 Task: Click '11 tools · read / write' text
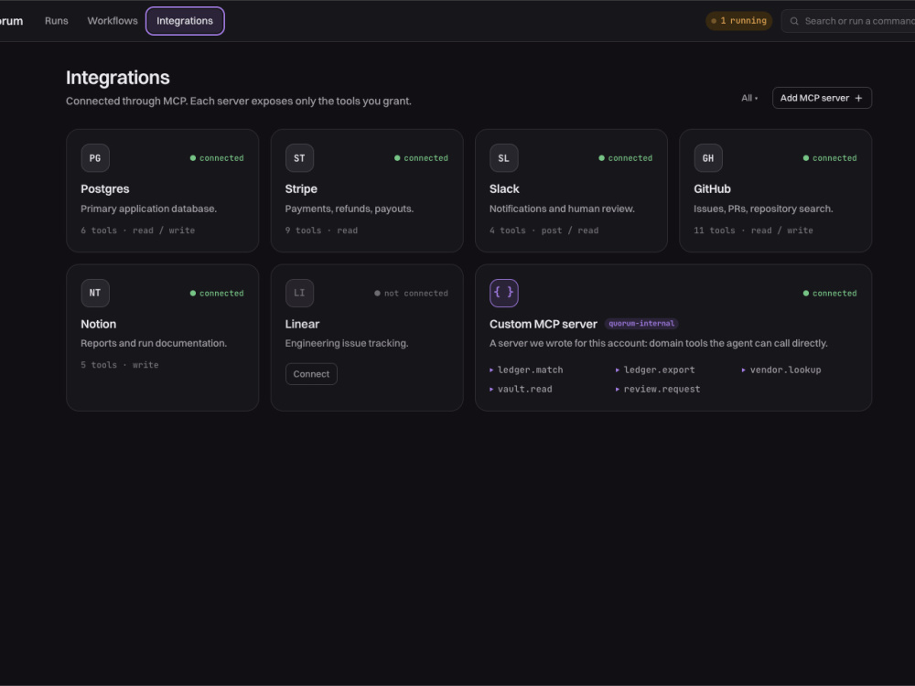pyautogui.click(x=753, y=230)
